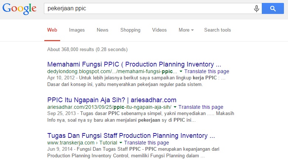Screen dimensions: 288x161
Task: Expand dropdown arrow beside dedylondong.blogspot.com URL
Action: [x=181, y=72]
